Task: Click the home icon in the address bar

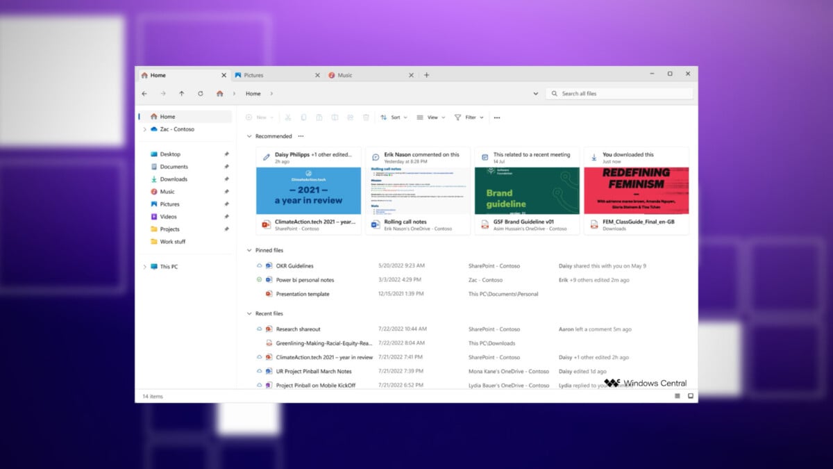Action: click(x=219, y=94)
